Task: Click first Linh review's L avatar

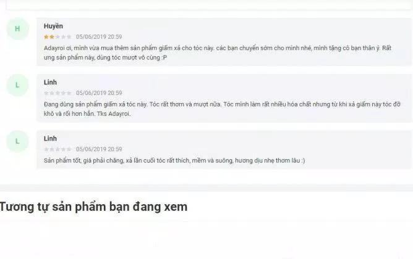Action: tap(17, 85)
